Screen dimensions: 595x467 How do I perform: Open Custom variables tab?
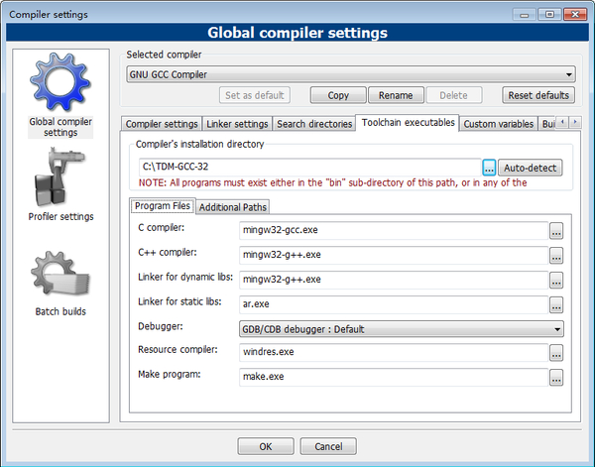pos(498,124)
